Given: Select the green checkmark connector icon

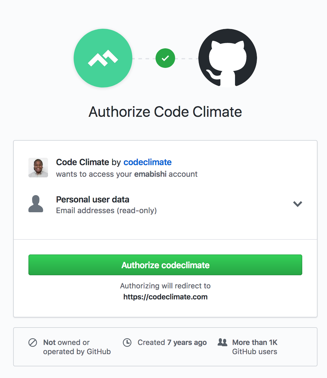Looking at the screenshot, I should 165,58.
